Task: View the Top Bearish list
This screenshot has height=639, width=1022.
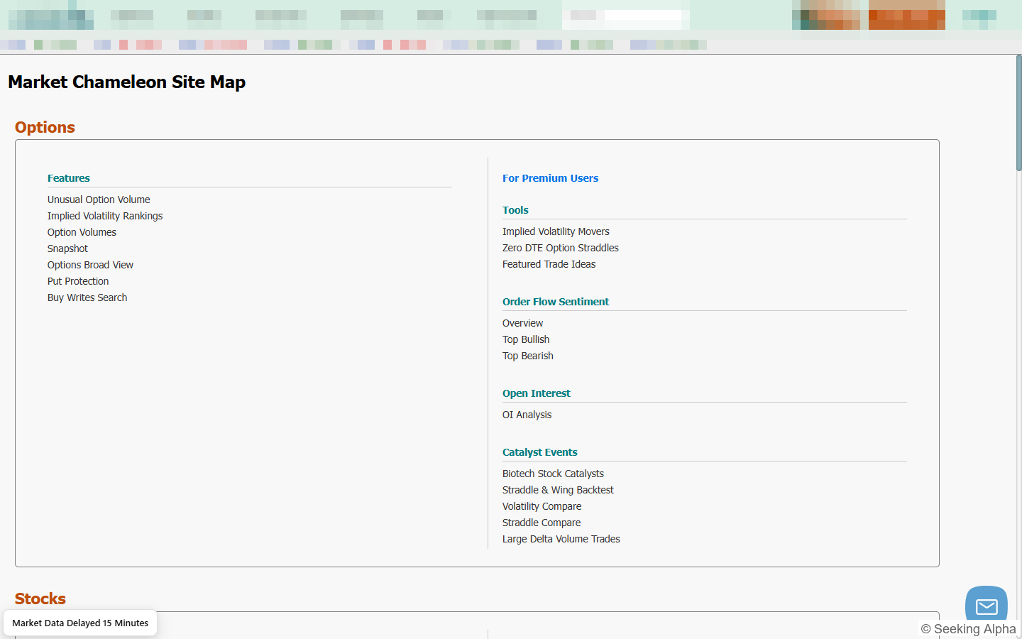Action: click(528, 356)
